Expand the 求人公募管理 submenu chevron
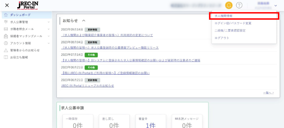This screenshot has height=128, width=284. coord(49,22)
